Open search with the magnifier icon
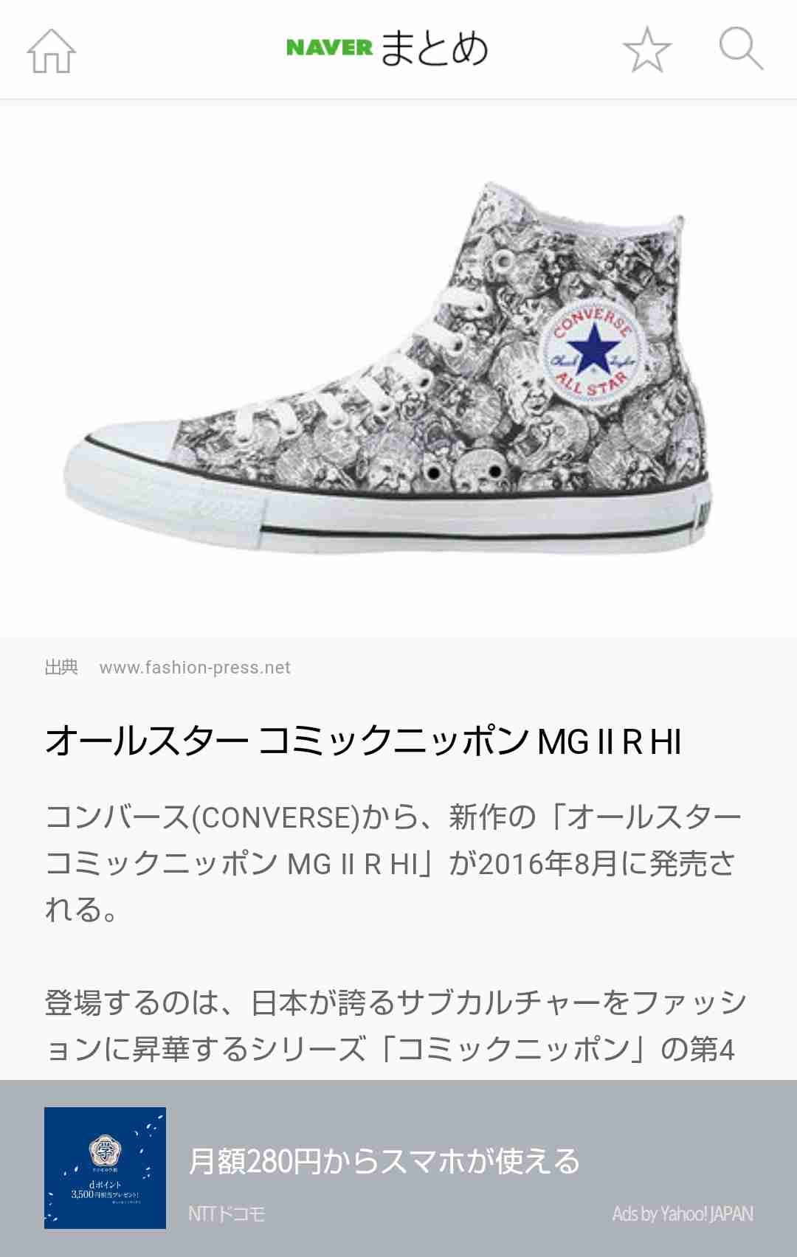This screenshot has width=797, height=1257. (x=741, y=49)
